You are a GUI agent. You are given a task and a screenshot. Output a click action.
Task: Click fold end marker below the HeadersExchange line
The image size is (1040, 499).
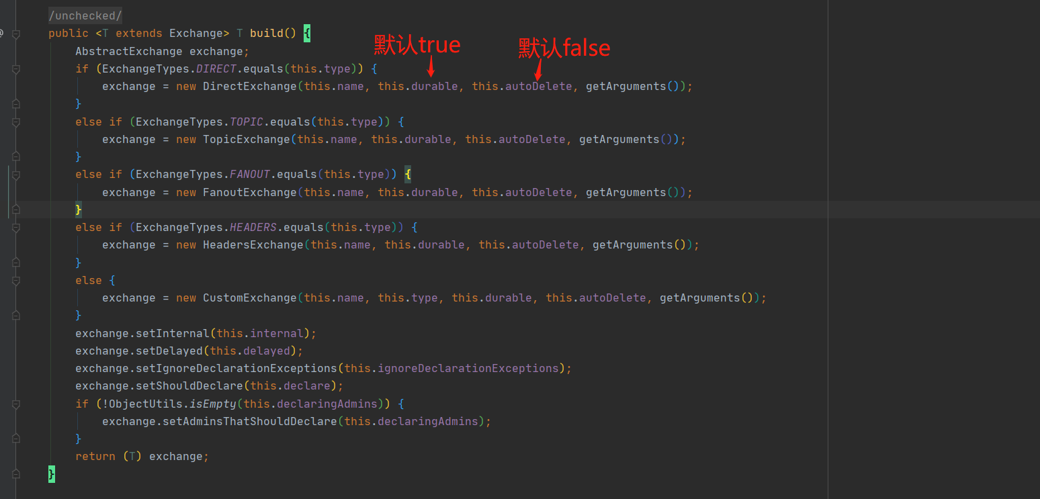(16, 263)
